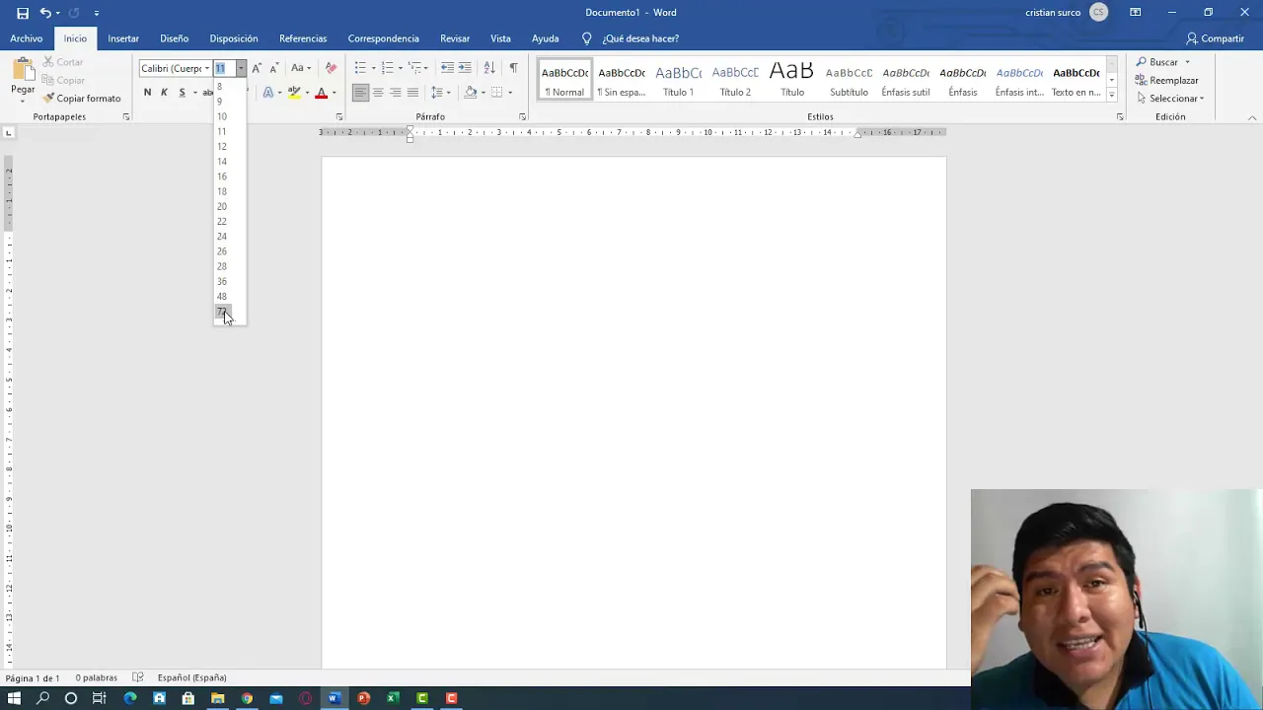Expand the styles gallery more arrow
The image size is (1263, 710).
pyautogui.click(x=1111, y=95)
